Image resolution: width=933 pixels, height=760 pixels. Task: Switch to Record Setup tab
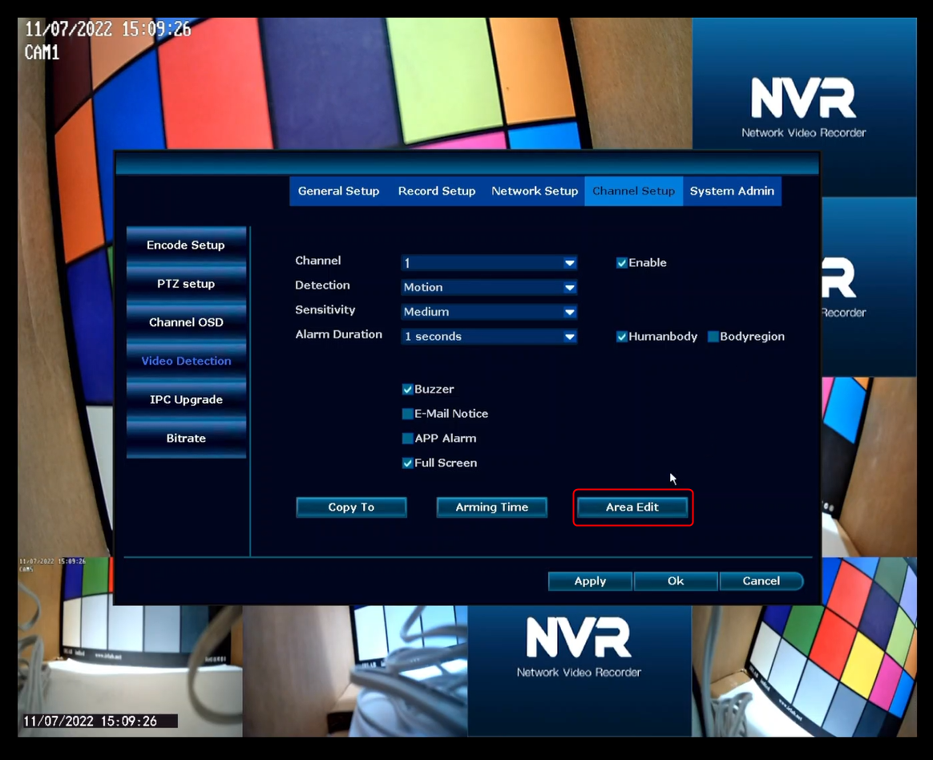click(x=437, y=192)
